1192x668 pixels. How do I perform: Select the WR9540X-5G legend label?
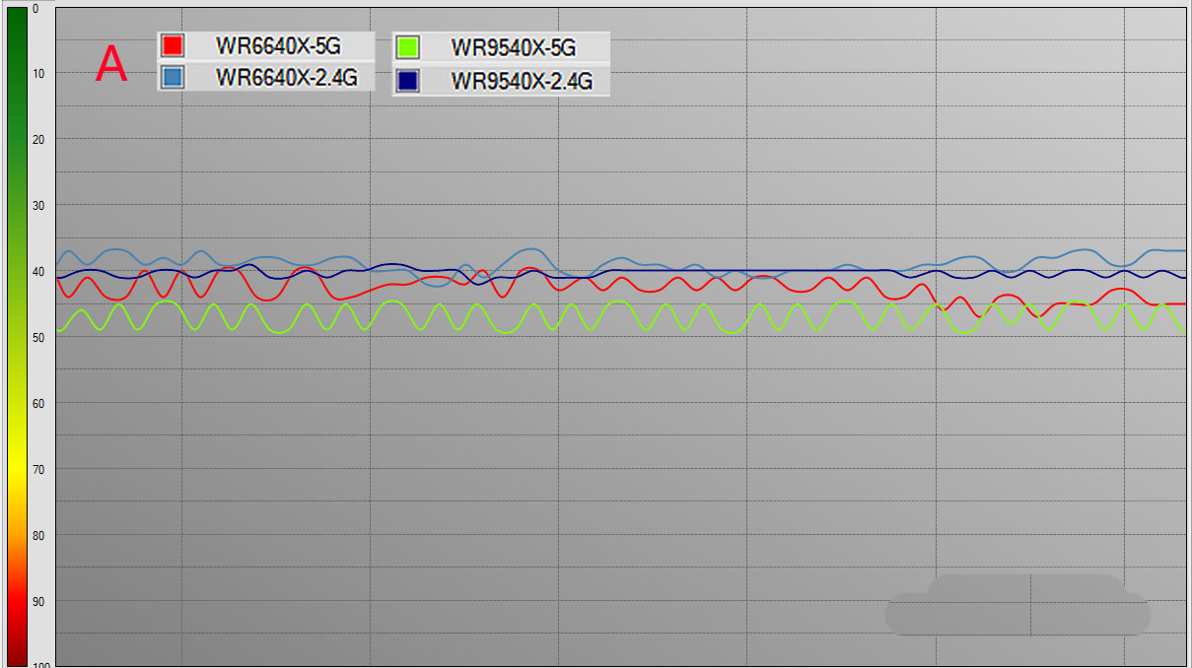coord(514,47)
